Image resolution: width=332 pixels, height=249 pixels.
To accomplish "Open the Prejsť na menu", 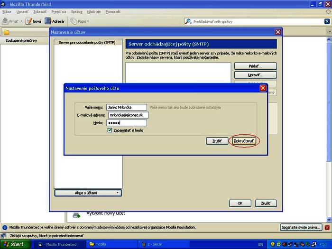I will (59, 12).
